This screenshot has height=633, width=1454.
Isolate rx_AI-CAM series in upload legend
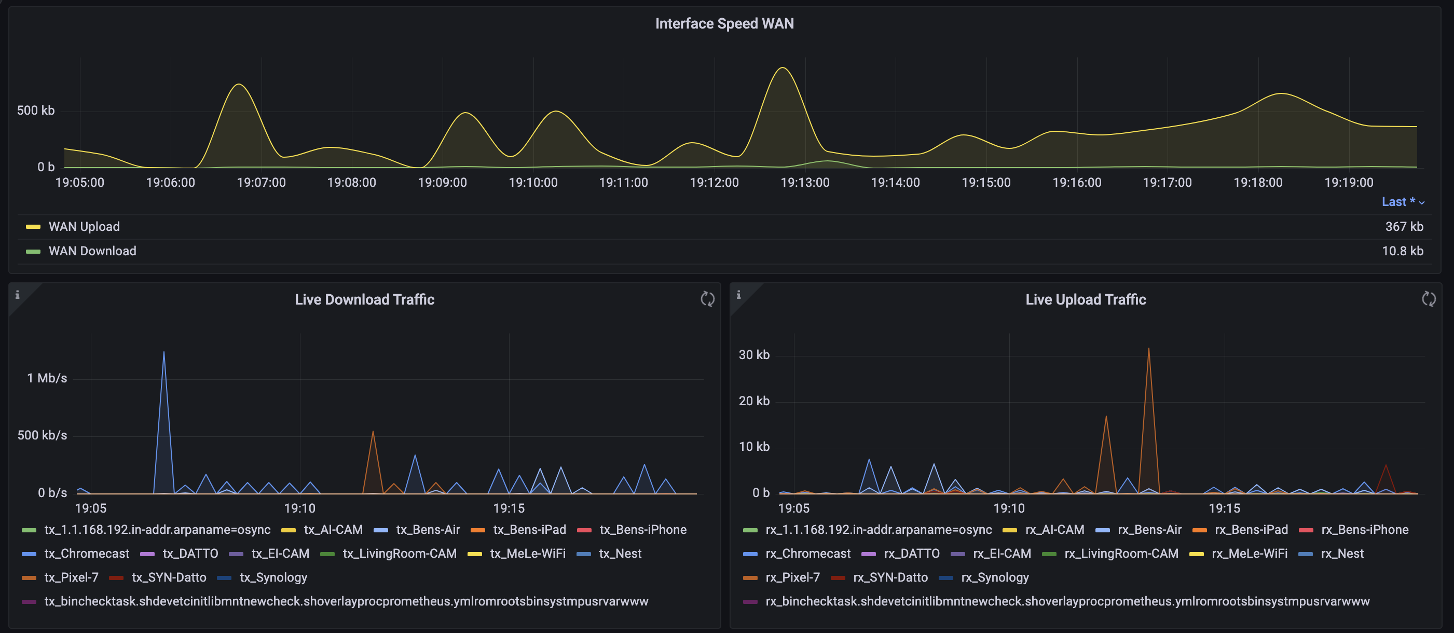point(1054,530)
